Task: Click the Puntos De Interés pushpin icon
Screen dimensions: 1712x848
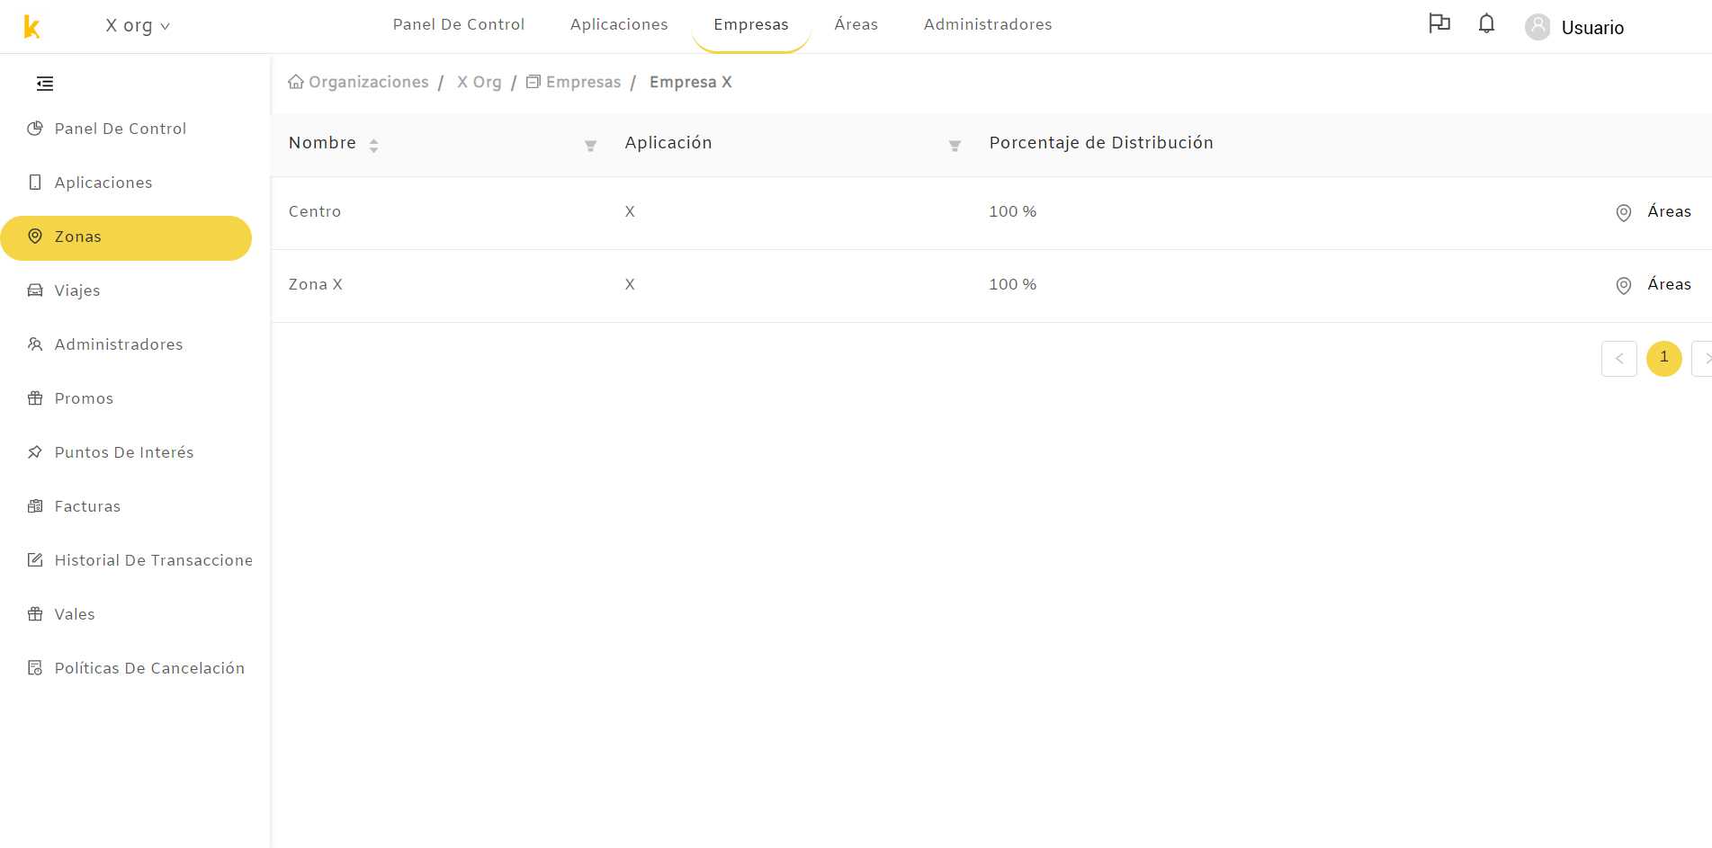Action: pyautogui.click(x=35, y=452)
